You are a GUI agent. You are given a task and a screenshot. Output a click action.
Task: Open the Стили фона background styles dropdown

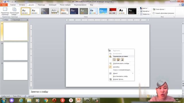click(159, 9)
